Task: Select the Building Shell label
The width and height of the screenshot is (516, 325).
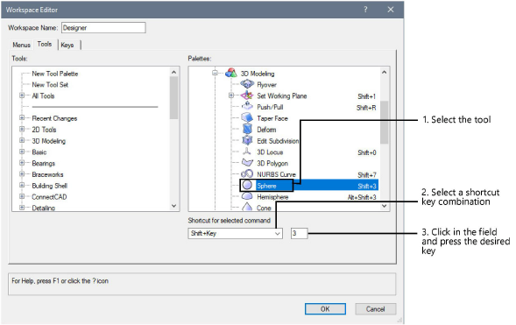Action: tap(50, 186)
